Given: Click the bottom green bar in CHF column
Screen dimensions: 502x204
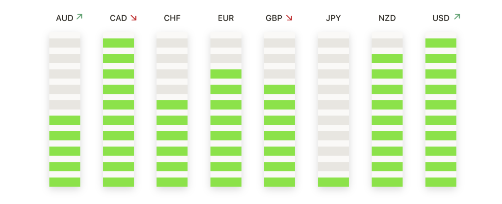Looking at the screenshot, I should click(172, 182).
